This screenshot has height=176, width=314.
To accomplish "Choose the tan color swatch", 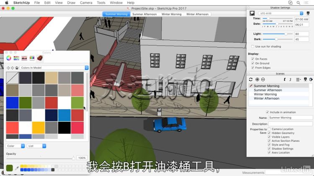I will click(x=51, y=78).
